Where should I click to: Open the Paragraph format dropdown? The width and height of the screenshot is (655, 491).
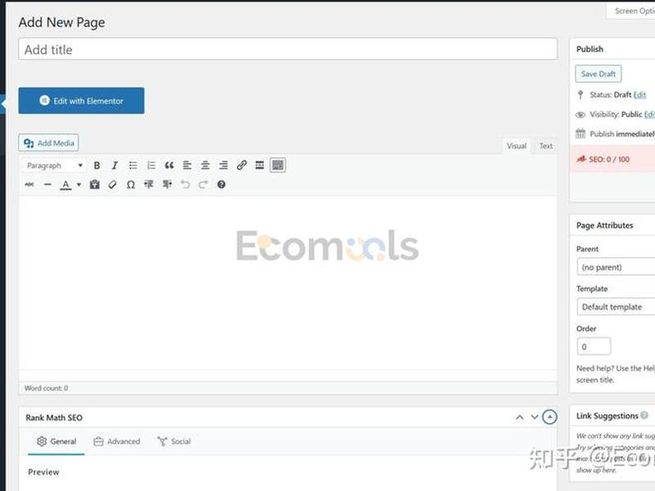54,165
